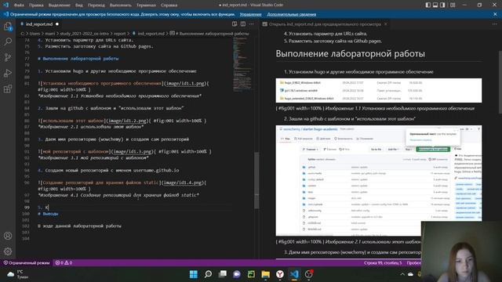
Task: Click Ограниченный режим status bar button
Action: [x=27, y=263]
